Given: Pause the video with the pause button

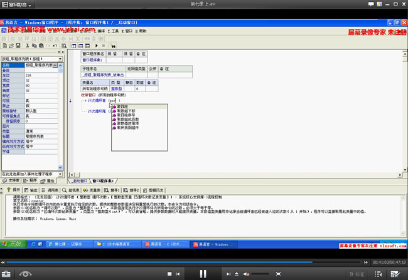Looking at the screenshot, I should pyautogui.click(x=203, y=273).
